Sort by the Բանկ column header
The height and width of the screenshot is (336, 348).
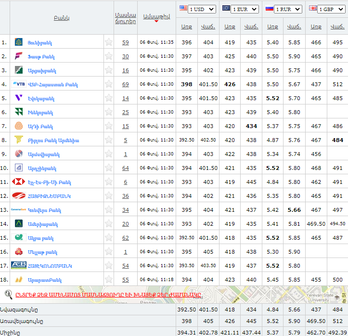tap(62, 18)
